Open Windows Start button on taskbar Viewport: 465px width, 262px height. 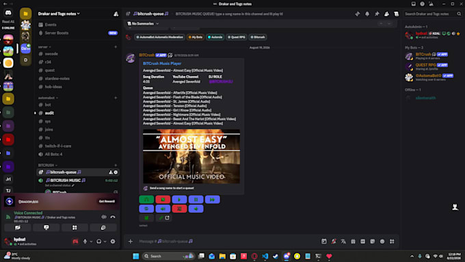(136, 256)
